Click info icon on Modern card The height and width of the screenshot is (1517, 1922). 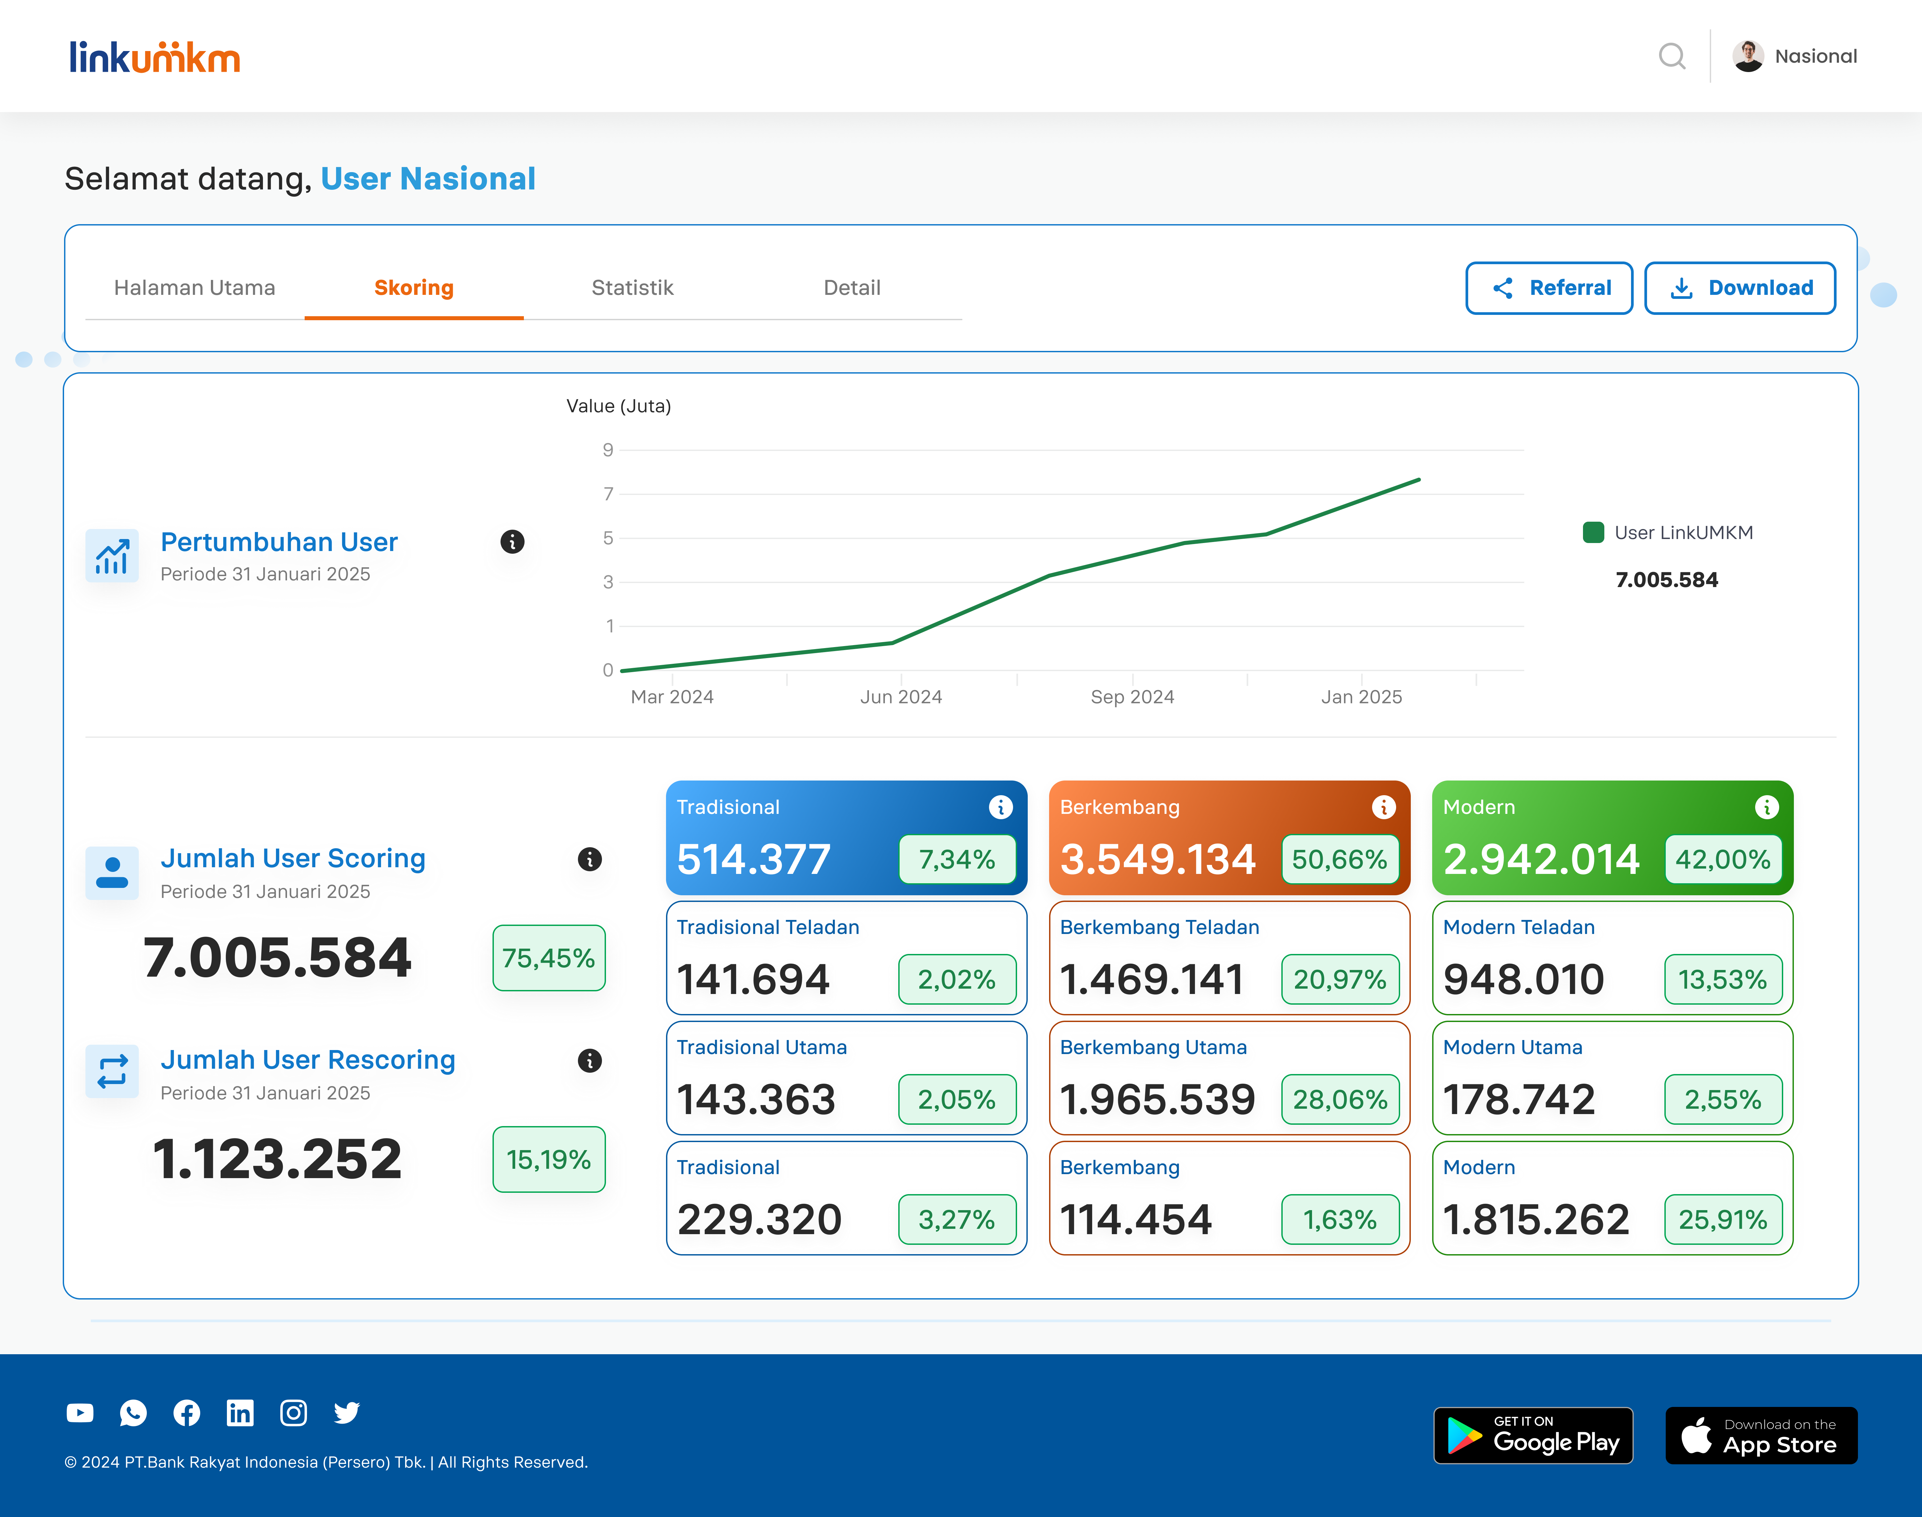pyautogui.click(x=1767, y=807)
